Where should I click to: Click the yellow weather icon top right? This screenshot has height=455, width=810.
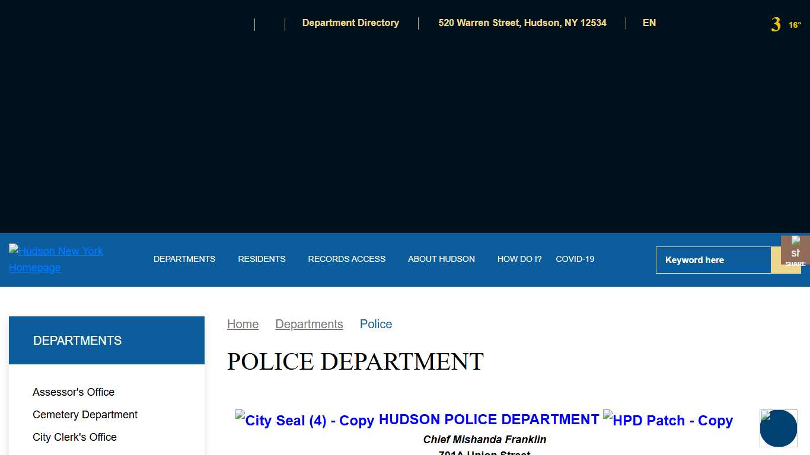(x=774, y=24)
